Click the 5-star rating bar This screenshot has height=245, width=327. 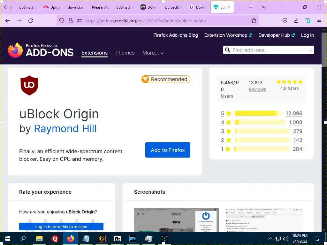258,113
